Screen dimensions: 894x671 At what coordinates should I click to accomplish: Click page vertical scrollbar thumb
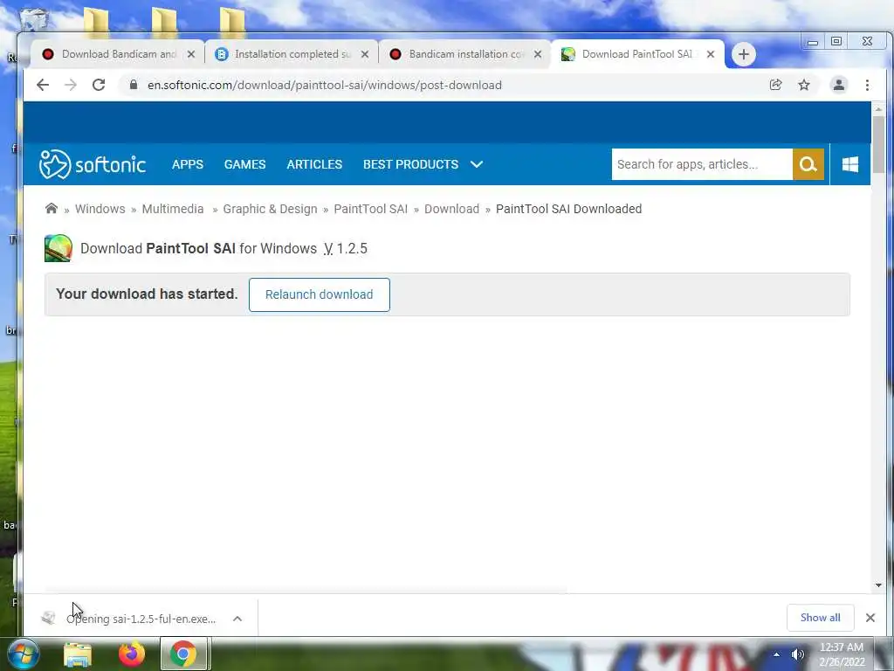coord(878,144)
